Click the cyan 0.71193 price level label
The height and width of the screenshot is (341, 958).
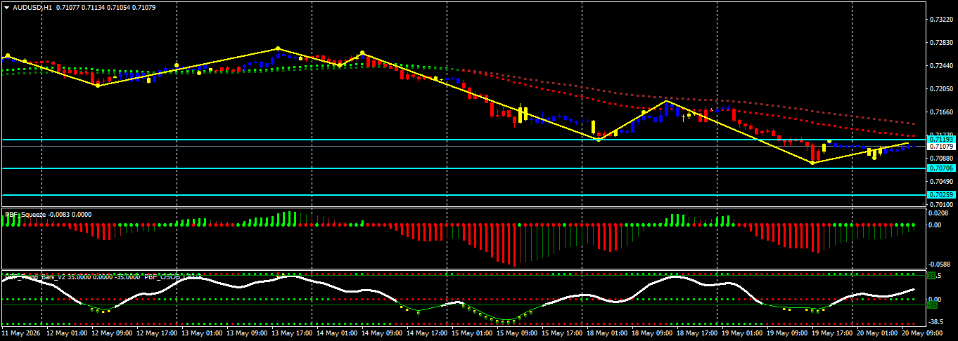(941, 140)
